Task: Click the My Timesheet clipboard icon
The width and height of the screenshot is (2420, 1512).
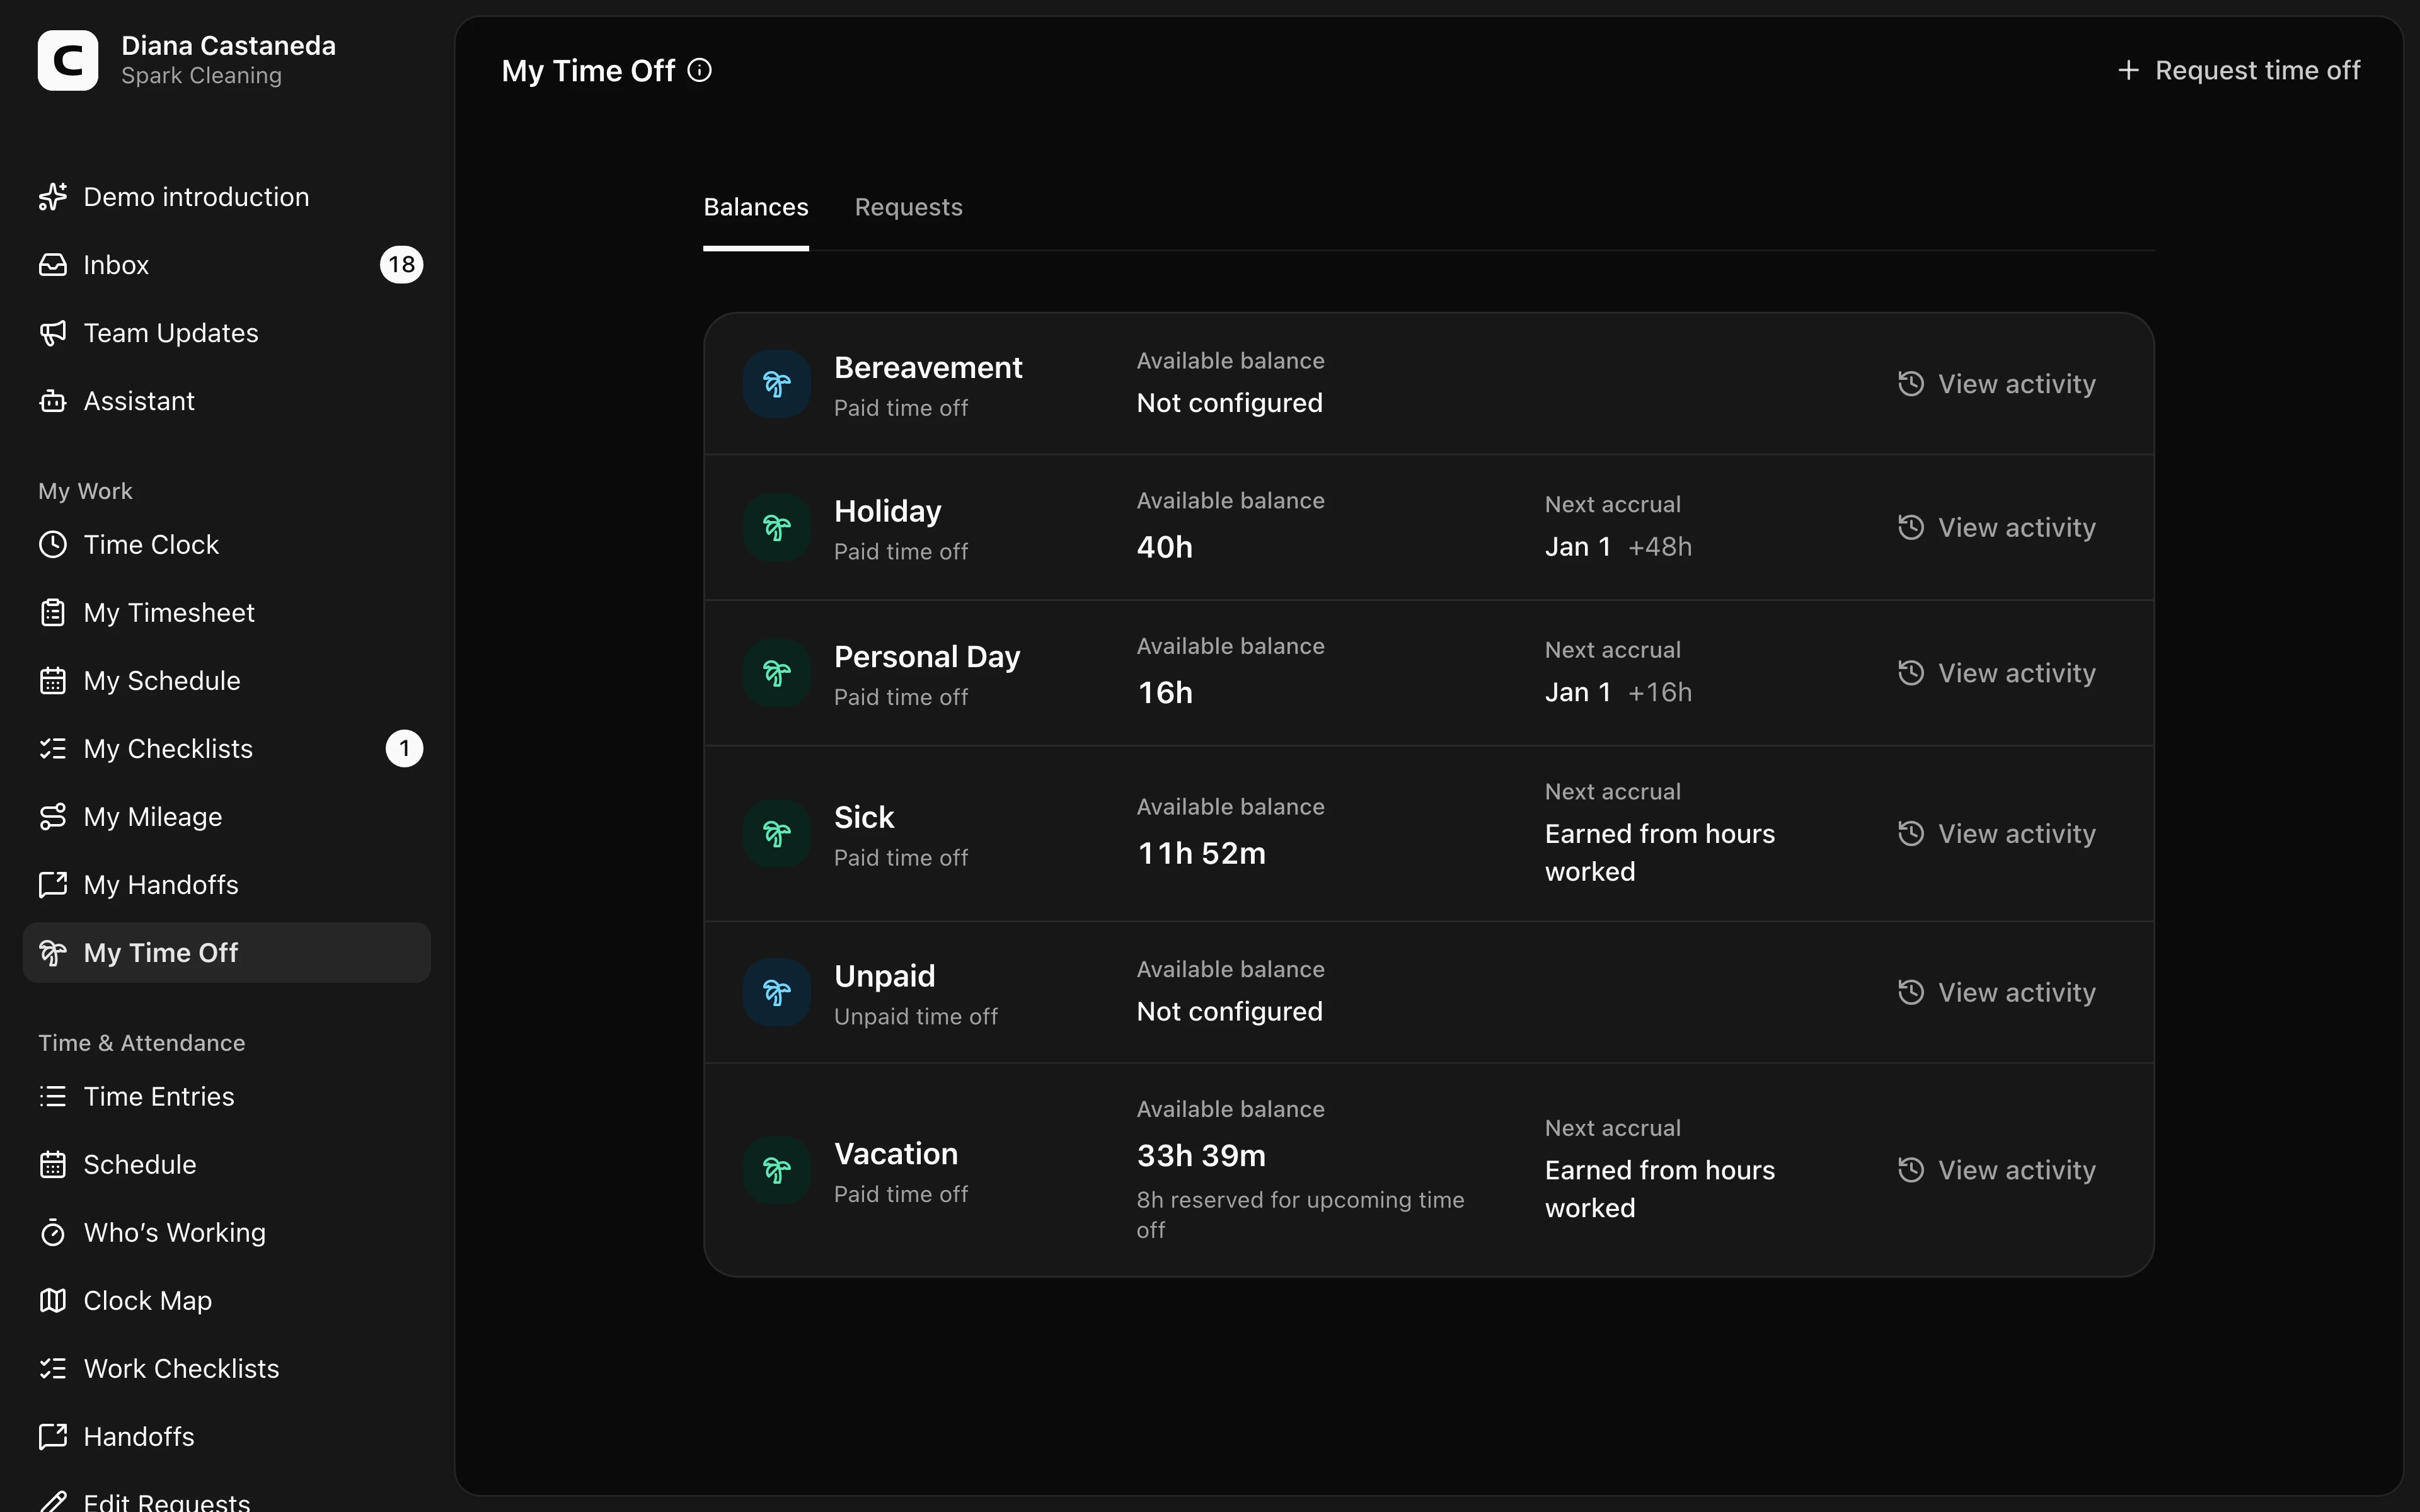Action: point(53,613)
